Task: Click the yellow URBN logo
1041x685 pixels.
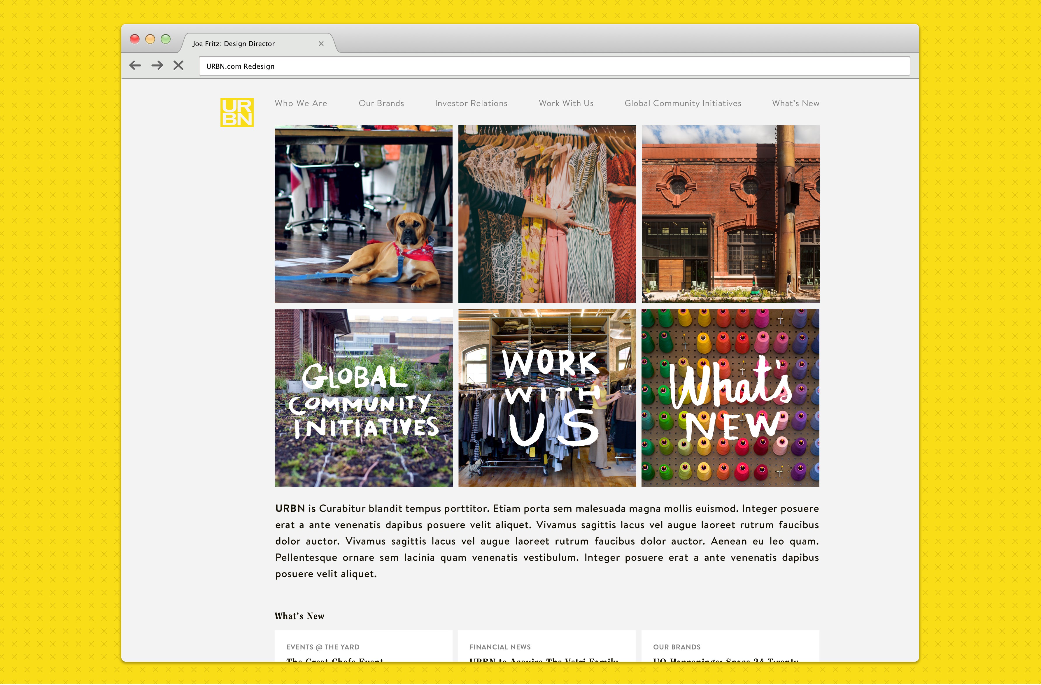Action: [237, 112]
